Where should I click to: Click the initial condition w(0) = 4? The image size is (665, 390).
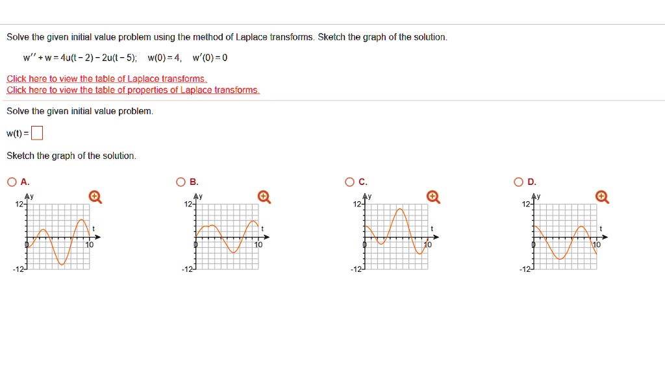tap(166, 58)
